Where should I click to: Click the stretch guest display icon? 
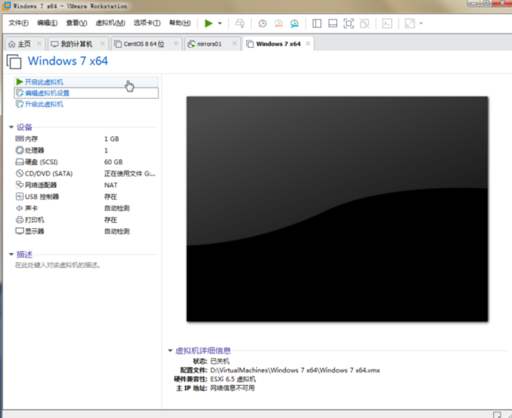[x=410, y=23]
